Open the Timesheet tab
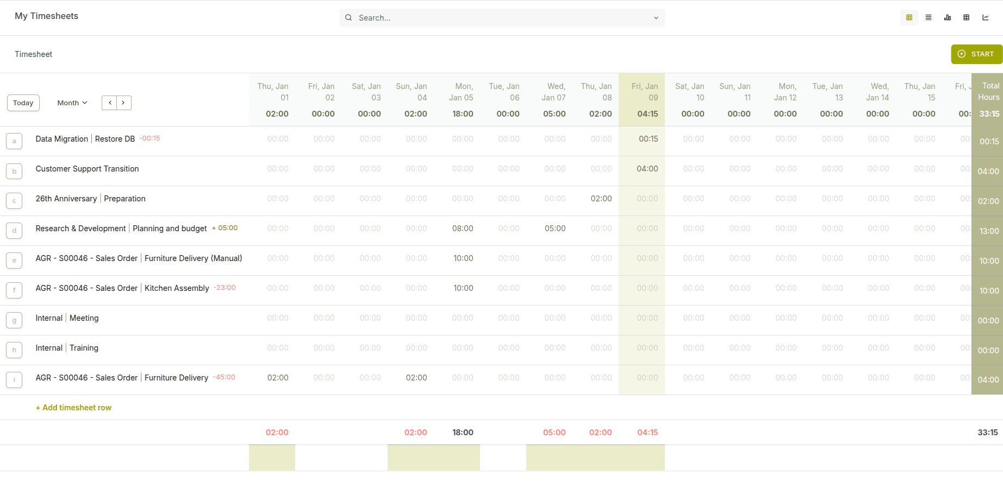This screenshot has height=495, width=1003. tap(33, 54)
